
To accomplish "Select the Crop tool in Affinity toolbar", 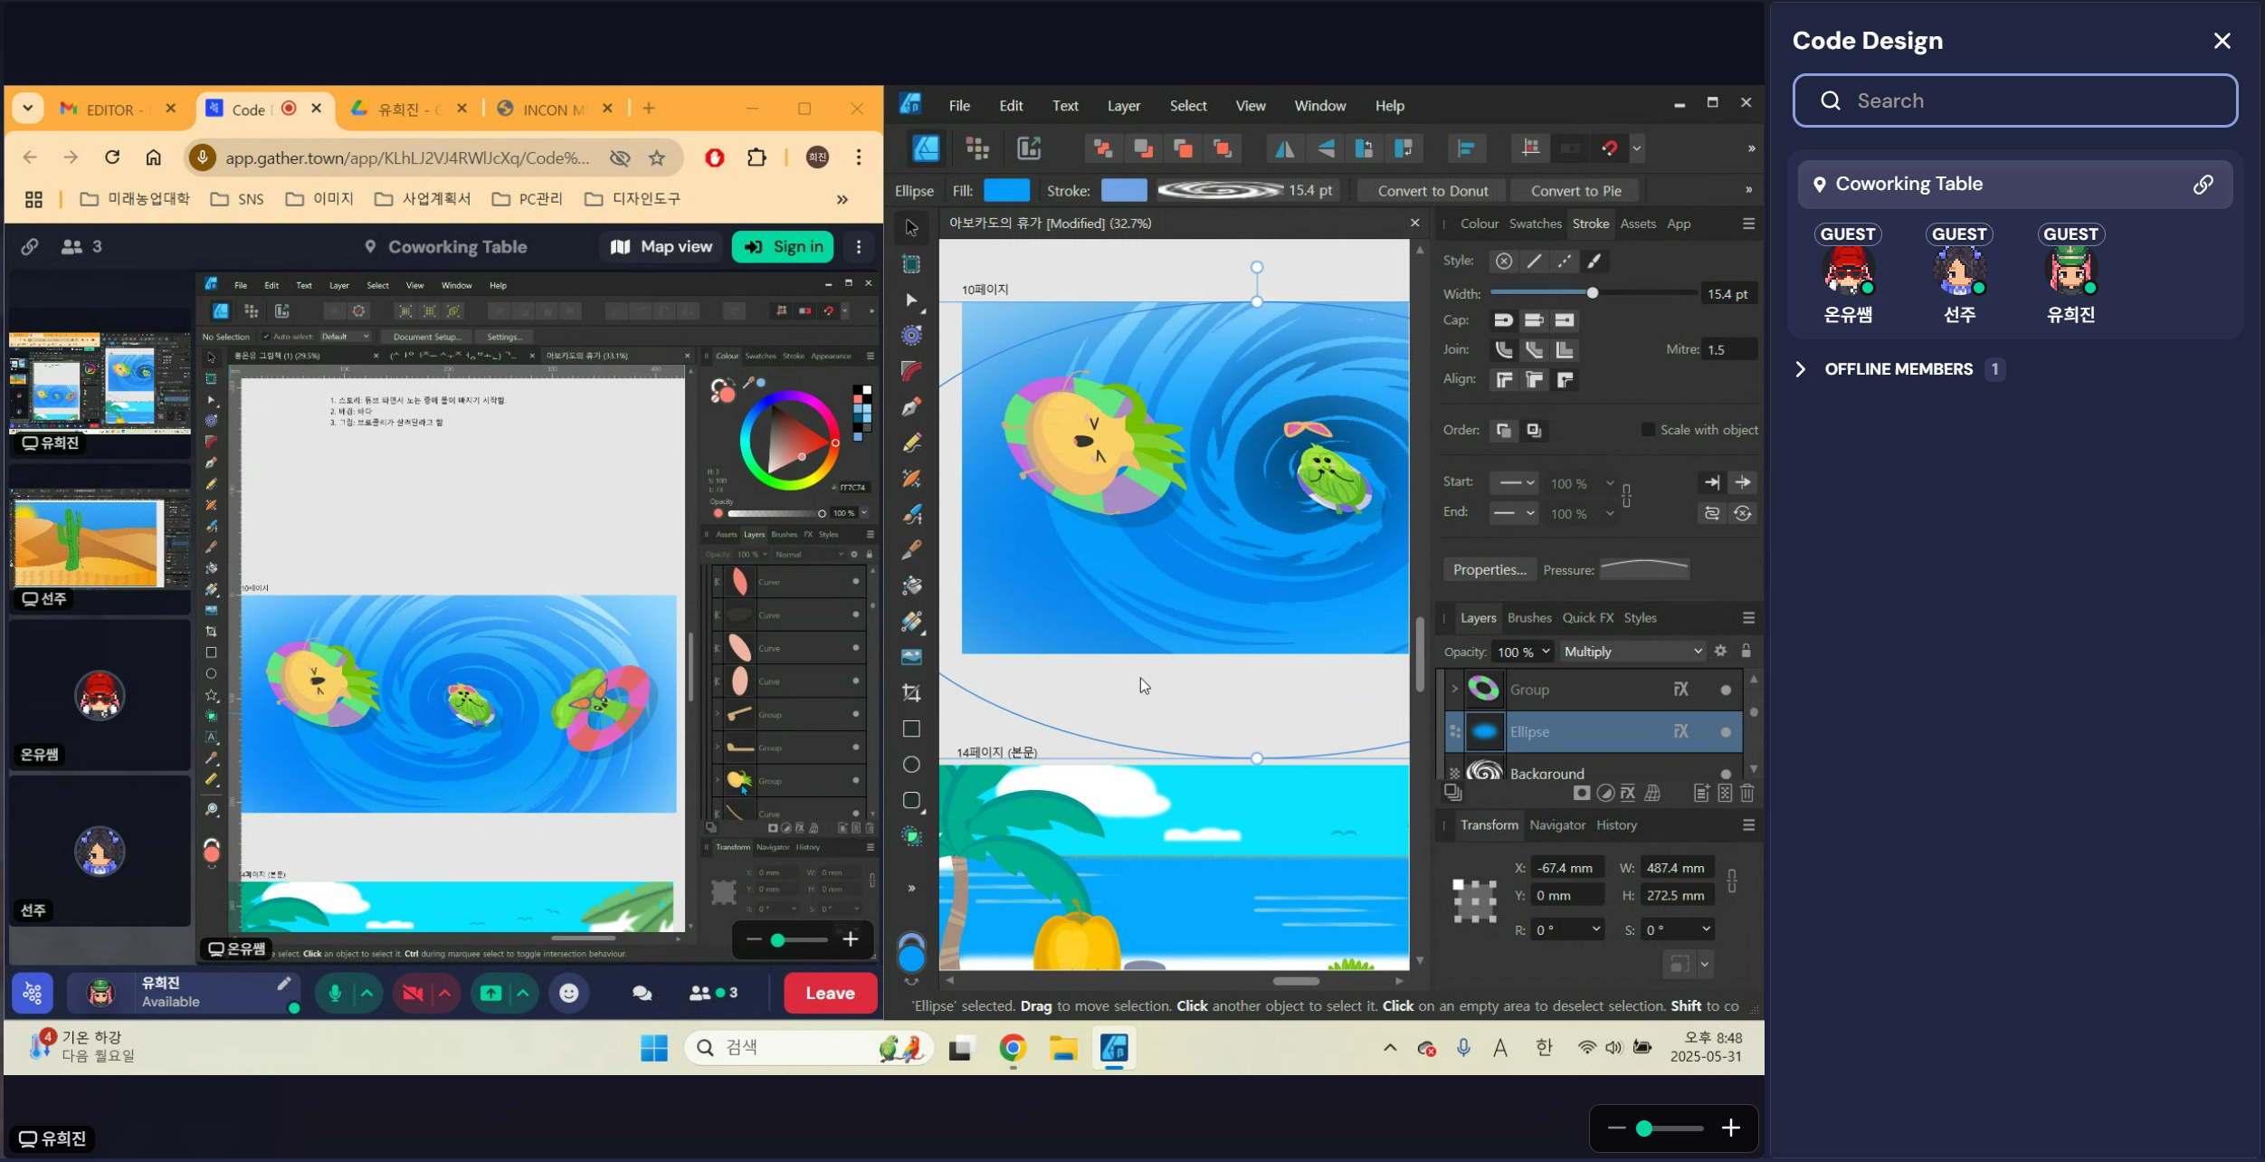I will [911, 693].
